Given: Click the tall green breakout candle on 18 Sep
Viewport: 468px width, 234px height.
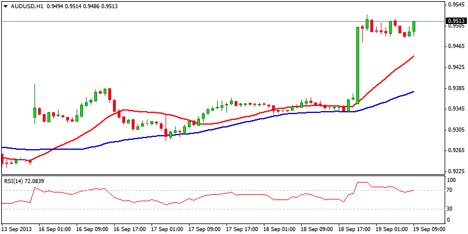Looking at the screenshot, I should coord(357,66).
